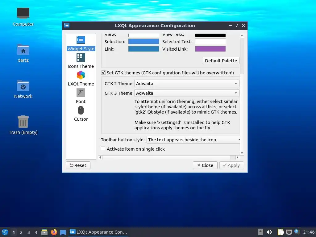Open the Icons Theme section
Screen dimensions: 316x237
81,61
